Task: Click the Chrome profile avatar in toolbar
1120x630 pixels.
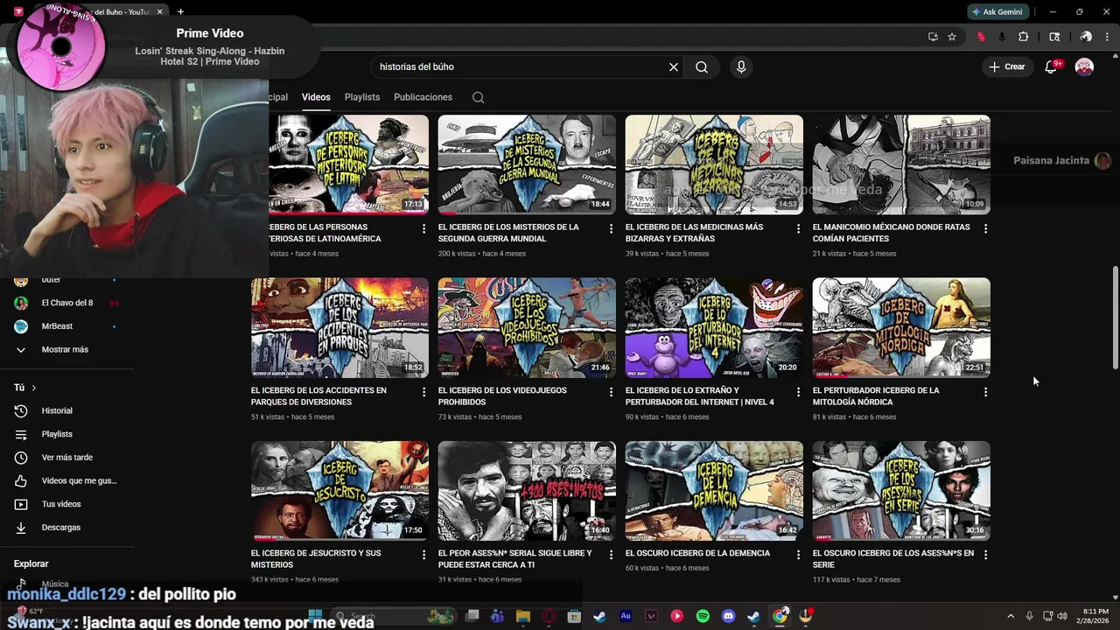Action: coord(1086,37)
